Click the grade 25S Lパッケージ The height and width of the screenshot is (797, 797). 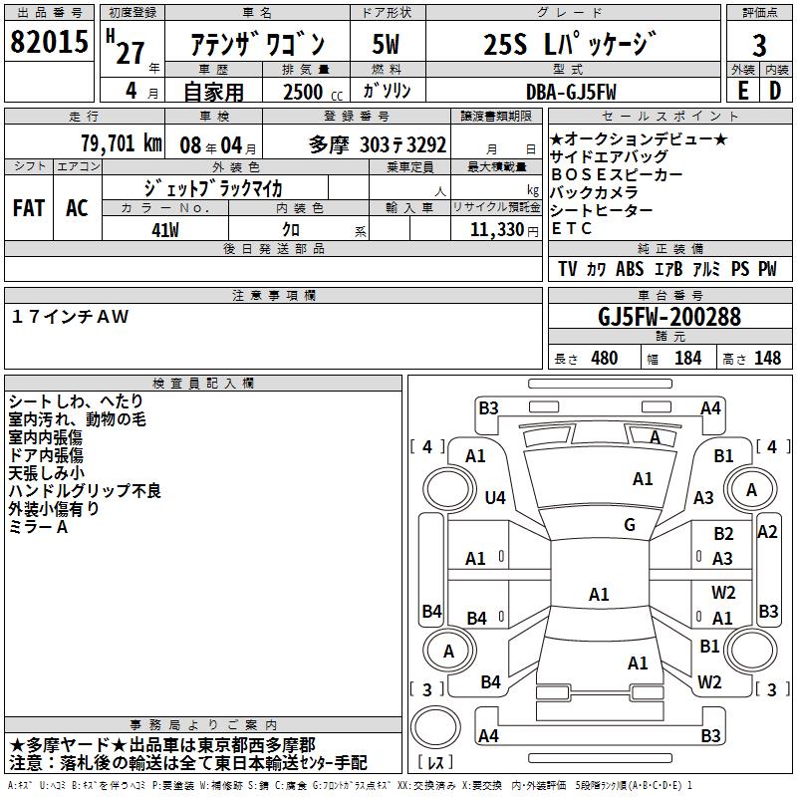click(x=570, y=44)
